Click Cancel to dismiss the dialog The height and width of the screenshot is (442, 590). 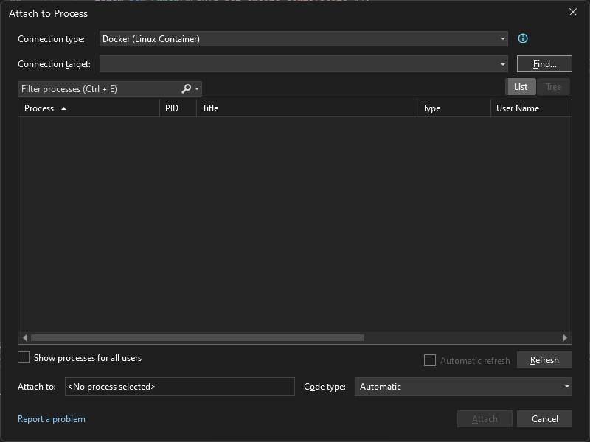(x=544, y=418)
